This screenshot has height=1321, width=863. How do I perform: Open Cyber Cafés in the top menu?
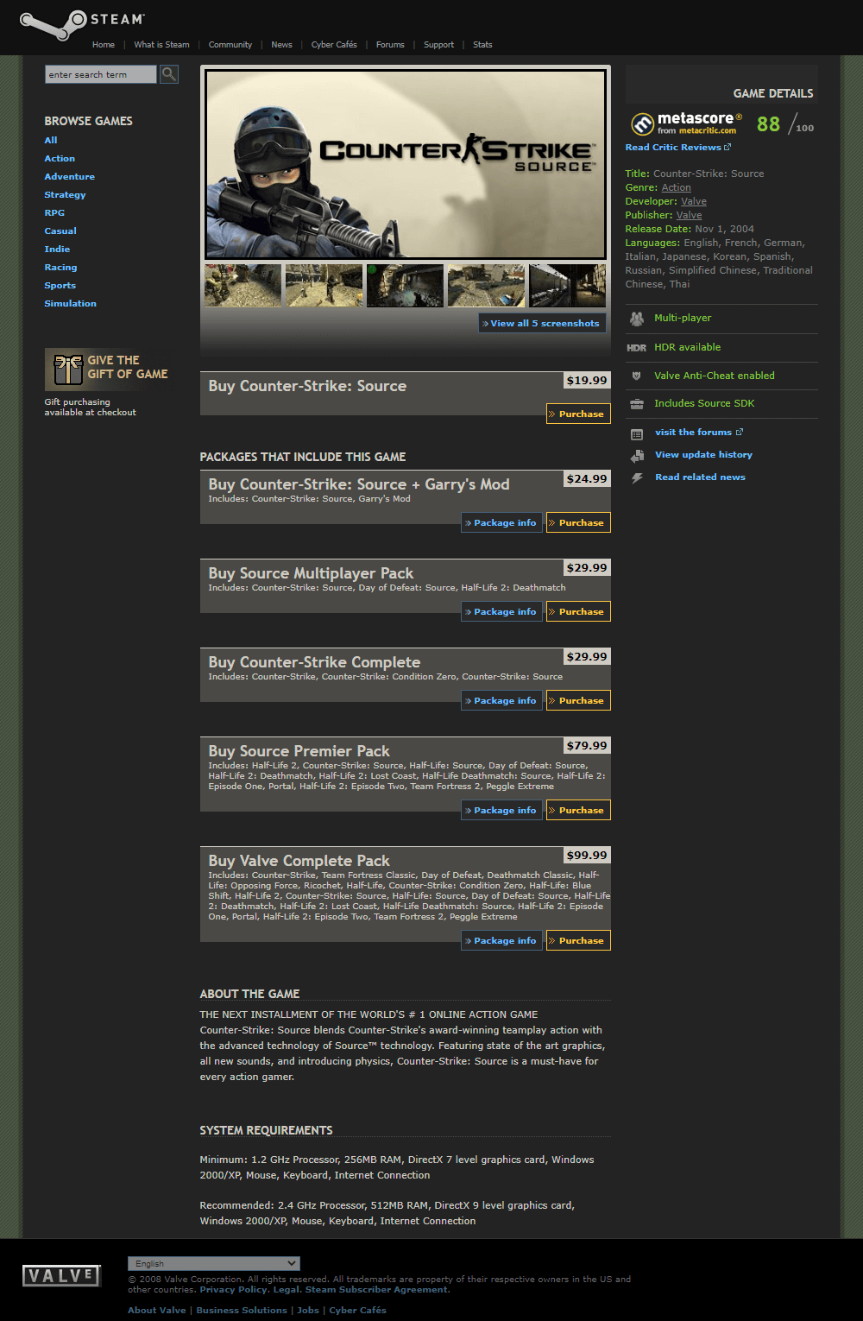[x=334, y=45]
